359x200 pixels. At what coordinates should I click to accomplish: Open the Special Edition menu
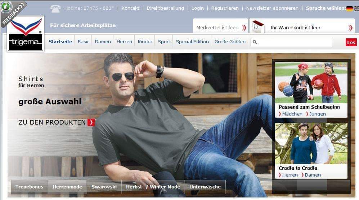pos(192,42)
